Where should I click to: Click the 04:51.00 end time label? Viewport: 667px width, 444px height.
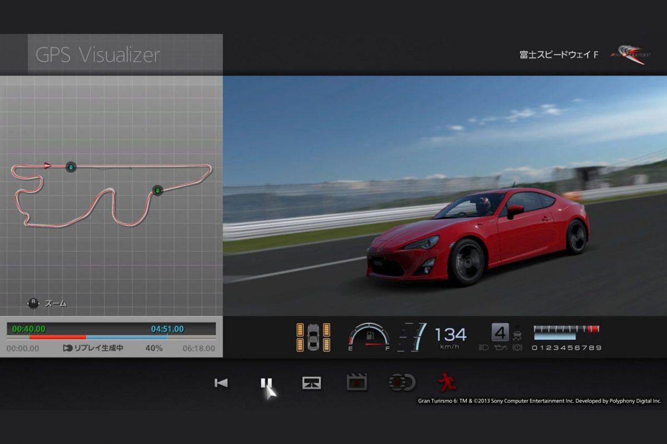click(x=167, y=329)
